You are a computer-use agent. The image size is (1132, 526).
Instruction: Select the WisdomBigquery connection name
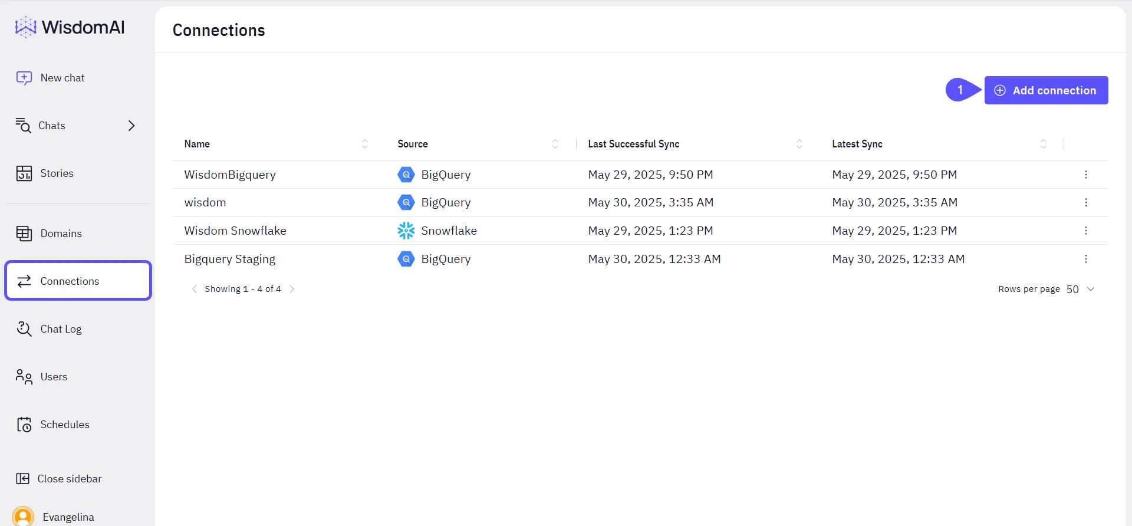click(230, 175)
